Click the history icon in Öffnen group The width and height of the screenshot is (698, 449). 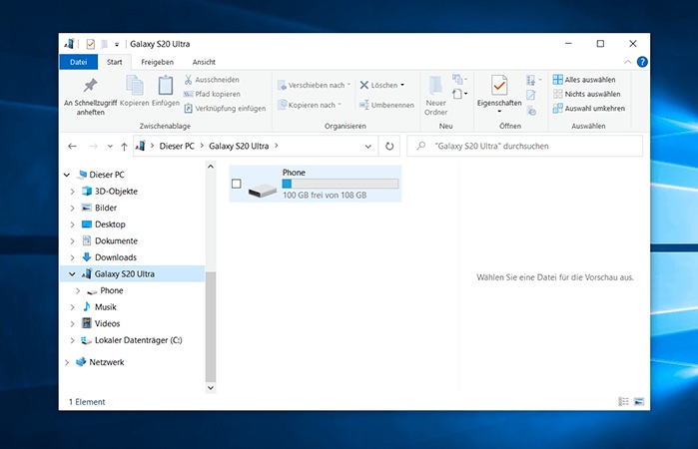(x=531, y=110)
